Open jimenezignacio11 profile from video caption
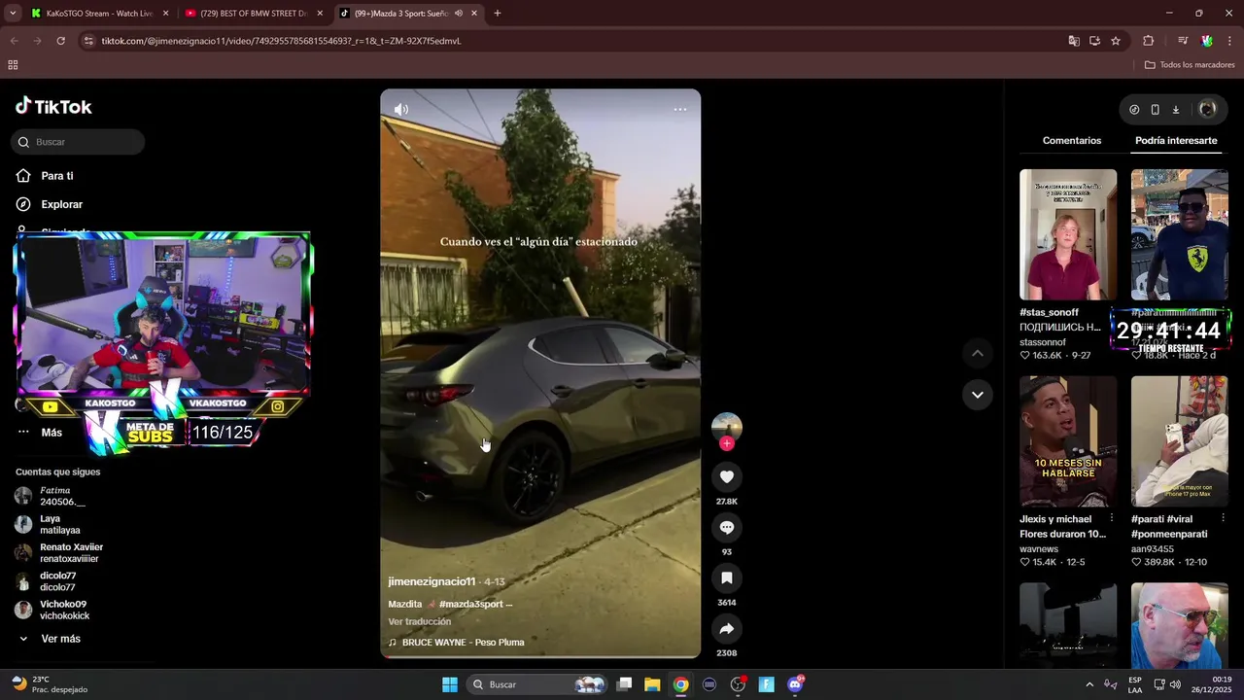The image size is (1244, 700). 432,581
